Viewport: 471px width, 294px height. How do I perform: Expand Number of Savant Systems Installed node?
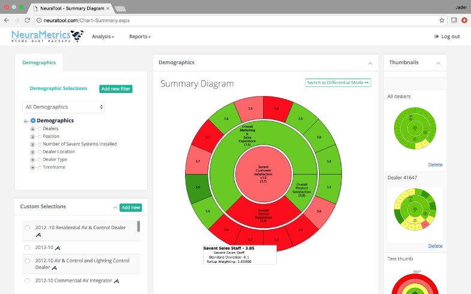click(x=32, y=145)
